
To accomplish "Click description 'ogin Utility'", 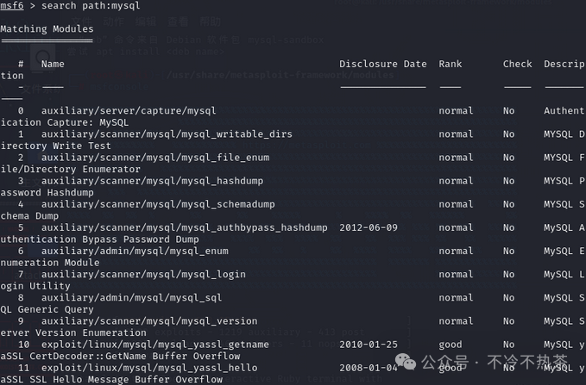I will point(35,286).
